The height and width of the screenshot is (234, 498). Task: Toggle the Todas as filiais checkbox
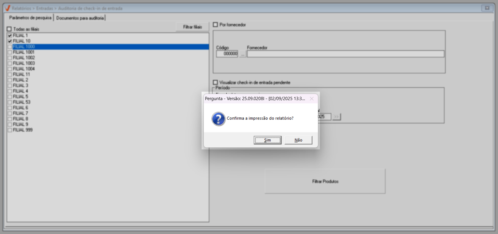9,29
